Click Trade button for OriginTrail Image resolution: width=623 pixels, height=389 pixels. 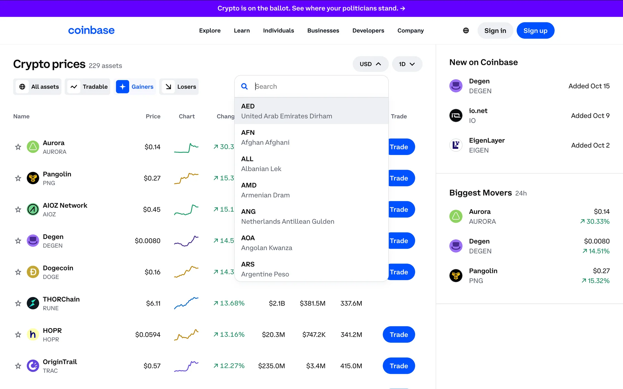(398, 366)
